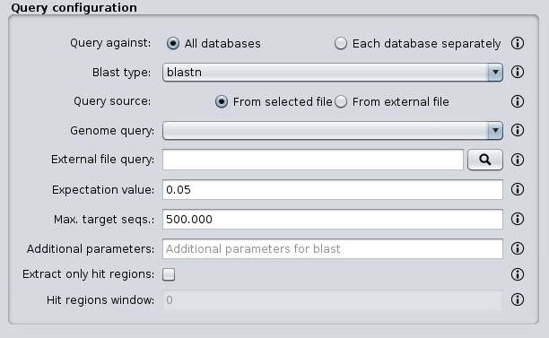This screenshot has width=549, height=338.
Task: Click info icon next to Blast type
Action: point(518,72)
